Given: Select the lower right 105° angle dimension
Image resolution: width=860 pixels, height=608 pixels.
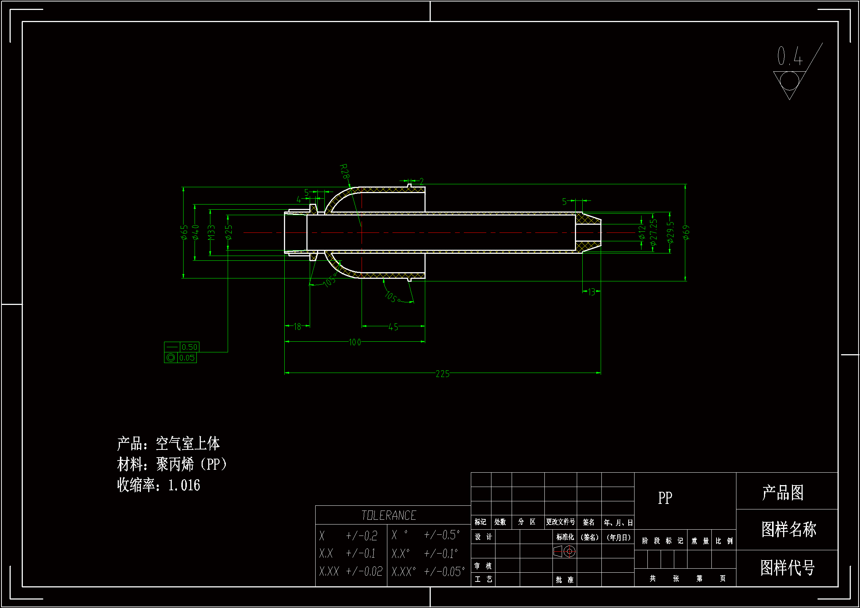Looking at the screenshot, I should tap(392, 297).
